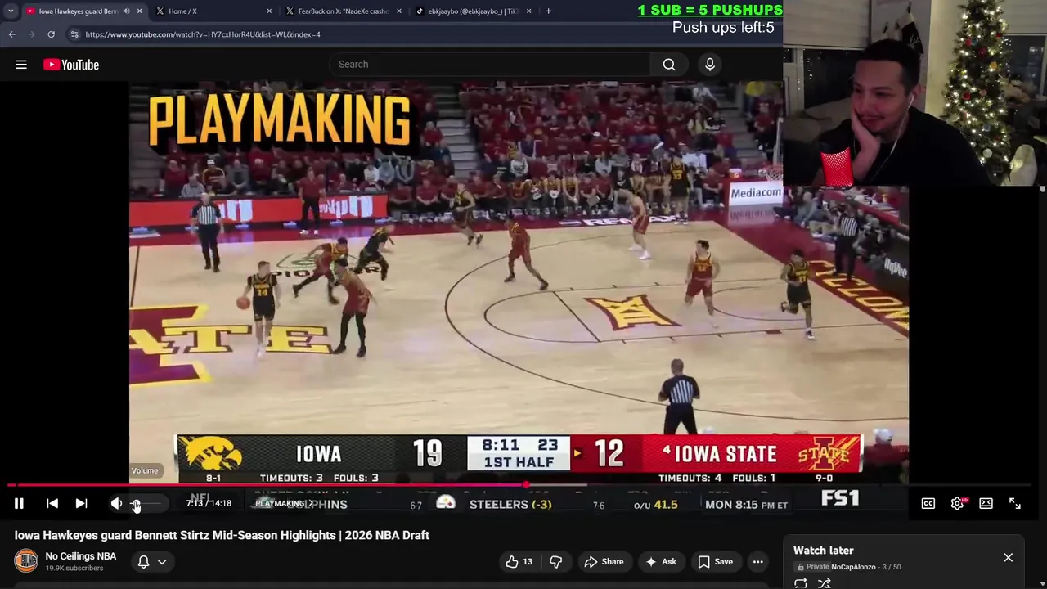Viewport: 1047px width, 589px height.
Task: Close the FearBuck on X tab
Action: (x=399, y=11)
